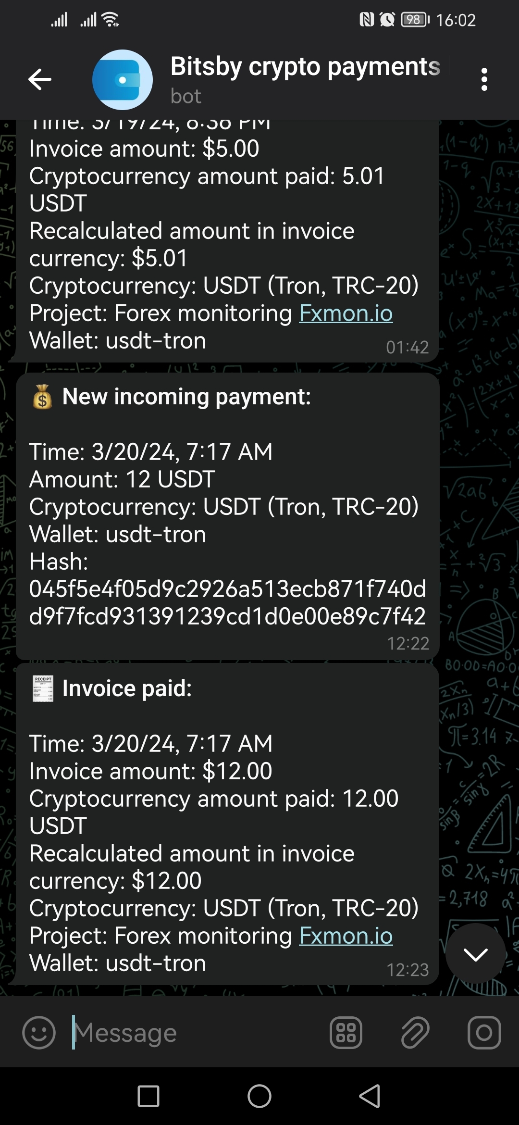519x1125 pixels.
Task: Open the camera icon in message bar
Action: tap(484, 1032)
